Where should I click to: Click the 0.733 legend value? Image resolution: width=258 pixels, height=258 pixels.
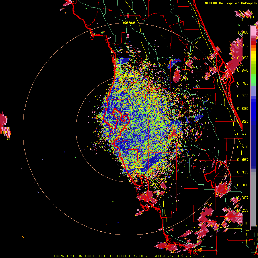pyautogui.click(x=243, y=96)
